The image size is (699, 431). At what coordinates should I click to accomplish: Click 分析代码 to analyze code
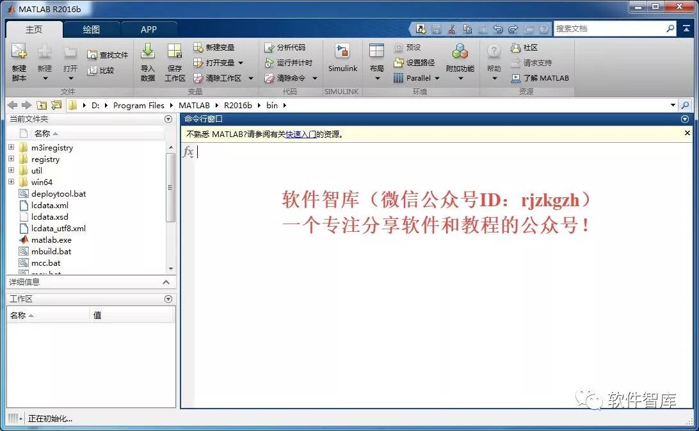coord(285,47)
